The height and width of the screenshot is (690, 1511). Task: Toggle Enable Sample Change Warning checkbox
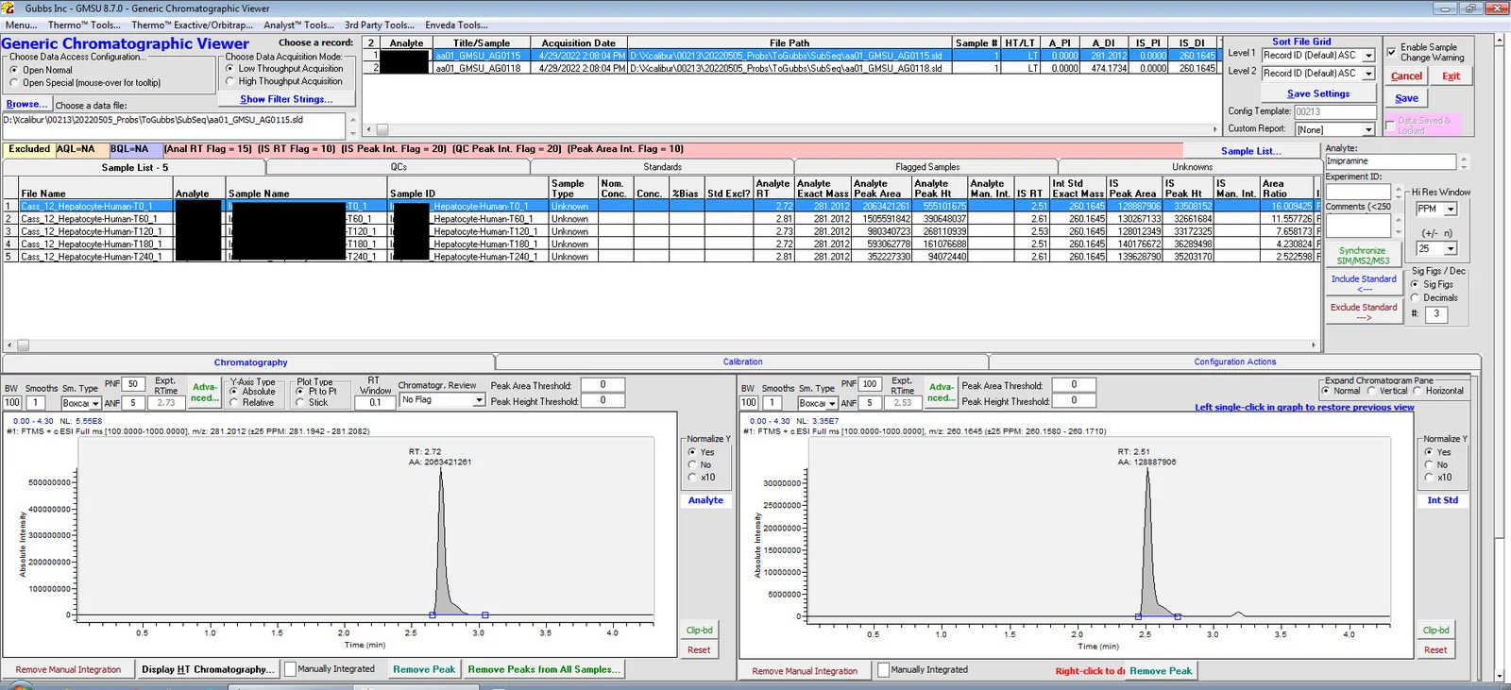[x=1391, y=52]
